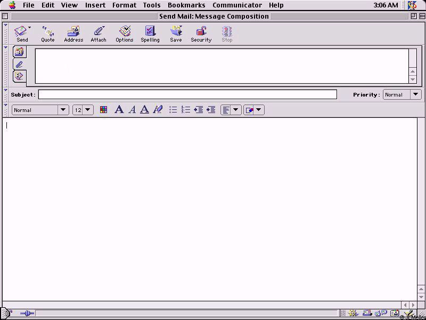Switch to the attachments paperclip tab
Screen dimensions: 426x320
coord(19,65)
